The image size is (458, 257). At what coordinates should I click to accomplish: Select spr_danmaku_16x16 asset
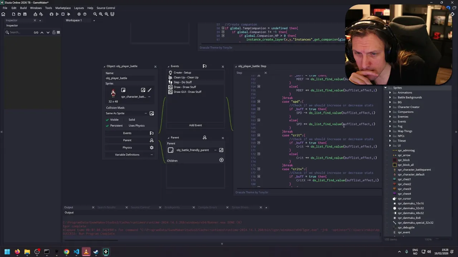[410, 203]
